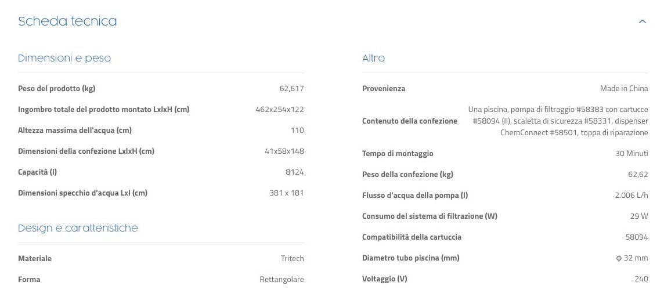Click the 381 x 181 water surface value
This screenshot has height=300, width=664.
point(287,193)
